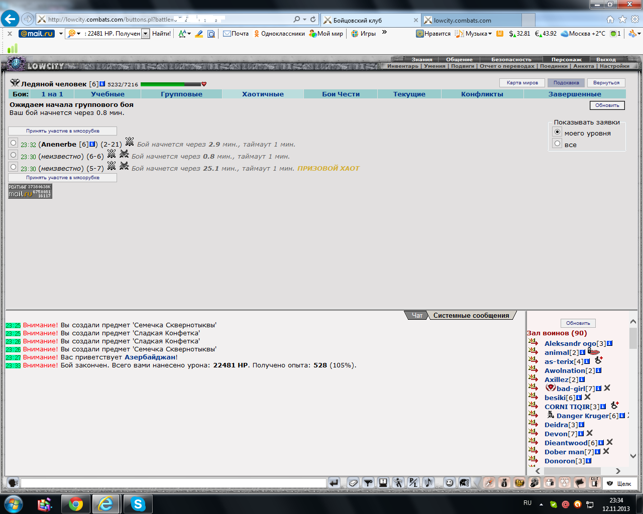Viewport: 643px width, 514px height.
Task: Send chat message with the enter arrow icon
Action: (x=334, y=483)
